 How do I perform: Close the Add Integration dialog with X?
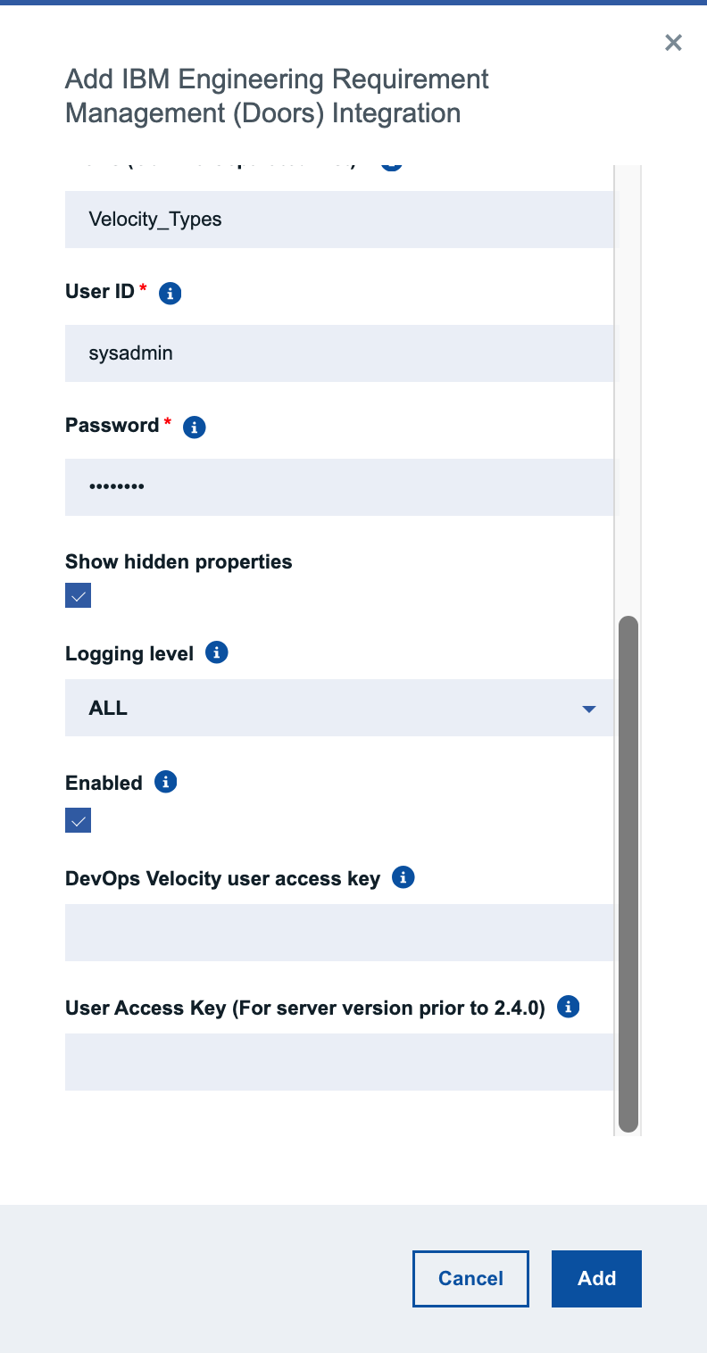(x=673, y=42)
